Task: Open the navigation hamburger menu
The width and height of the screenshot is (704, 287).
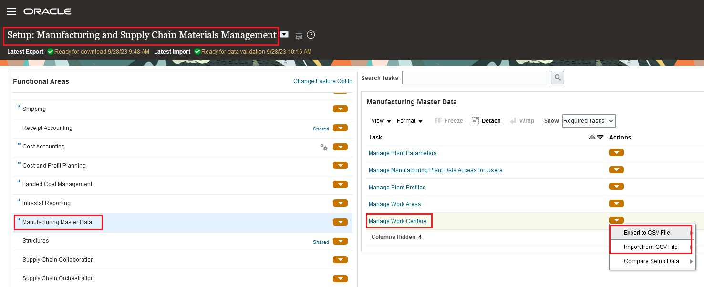Action: point(11,11)
